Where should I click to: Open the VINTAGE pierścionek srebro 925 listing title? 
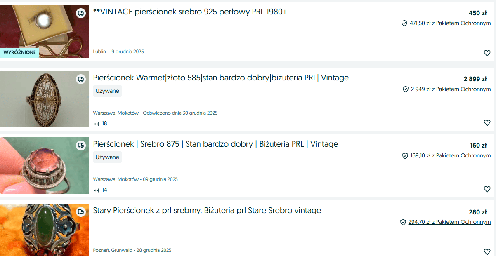(x=190, y=12)
